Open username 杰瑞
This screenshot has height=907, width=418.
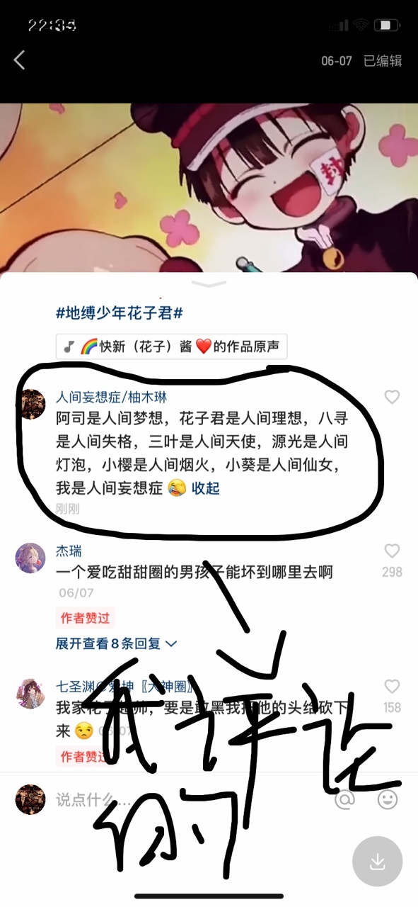pos(69,551)
